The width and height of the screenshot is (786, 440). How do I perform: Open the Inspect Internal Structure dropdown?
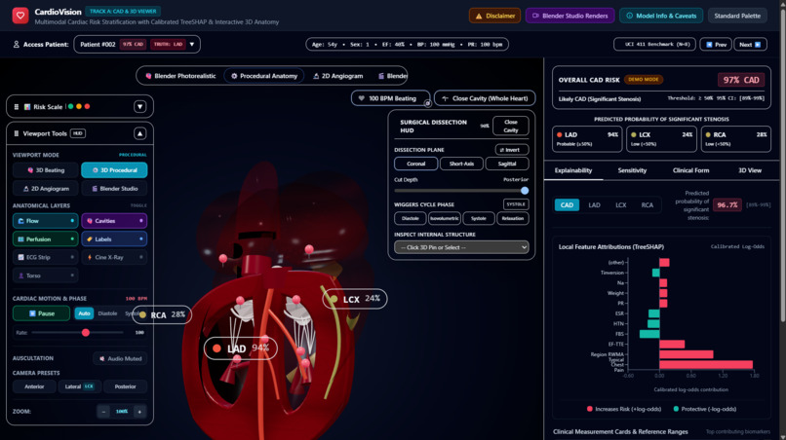[461, 247]
